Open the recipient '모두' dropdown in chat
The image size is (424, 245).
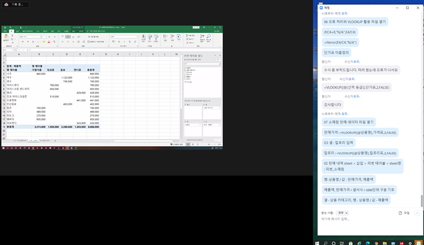(x=342, y=213)
